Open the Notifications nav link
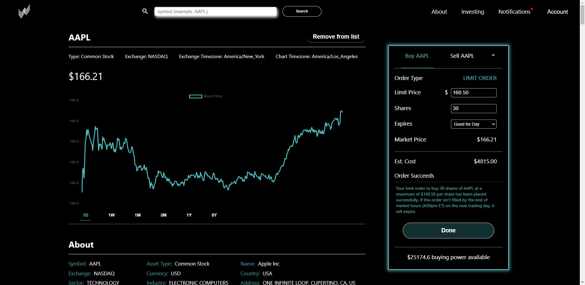Image resolution: width=585 pixels, height=285 pixels. [514, 12]
